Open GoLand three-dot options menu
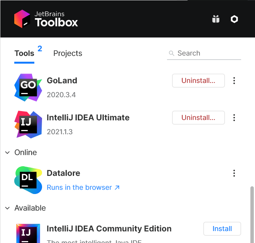The height and width of the screenshot is (243, 255). click(x=234, y=81)
